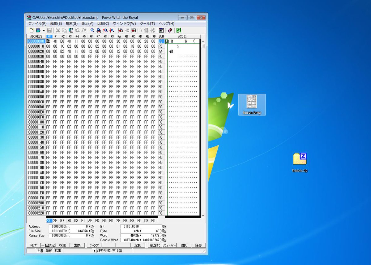Copy the Bit value with its icon
Image resolution: width=371 pixels, height=265 pixels.
tap(164, 227)
